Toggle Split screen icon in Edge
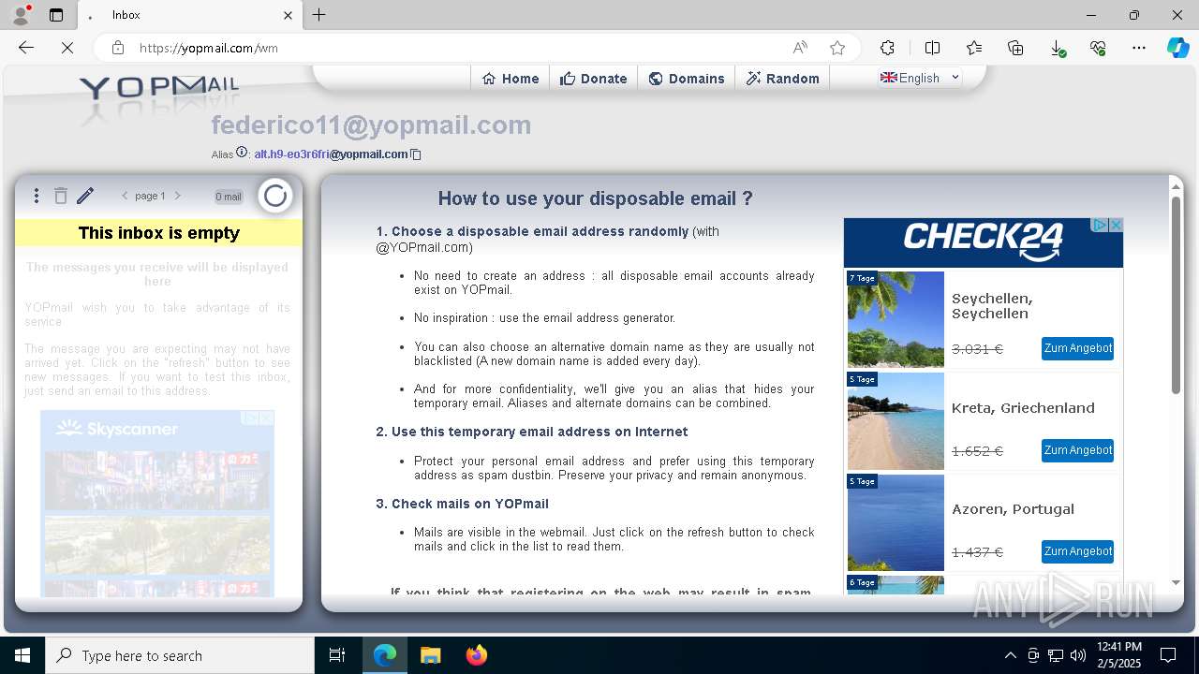 [x=932, y=48]
